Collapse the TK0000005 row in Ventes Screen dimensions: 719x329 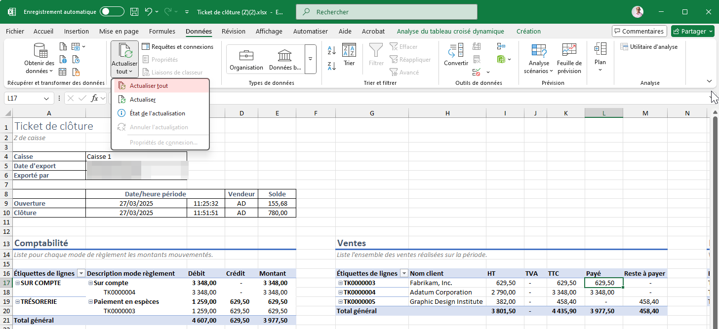340,302
